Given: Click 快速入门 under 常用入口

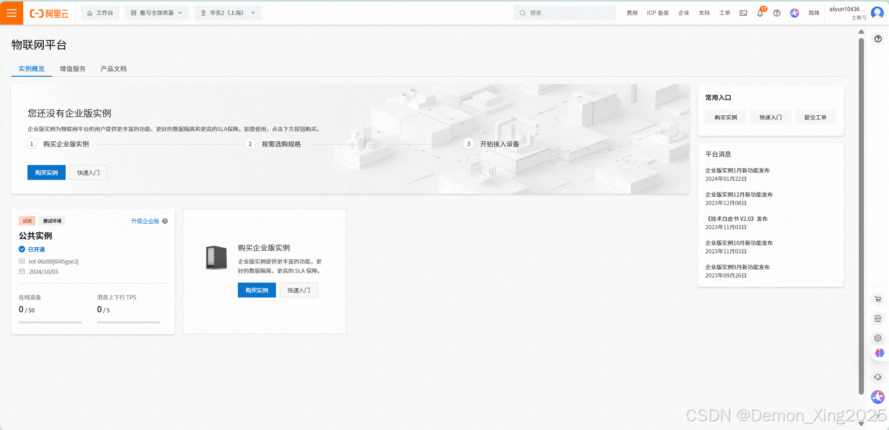Looking at the screenshot, I should click(771, 118).
